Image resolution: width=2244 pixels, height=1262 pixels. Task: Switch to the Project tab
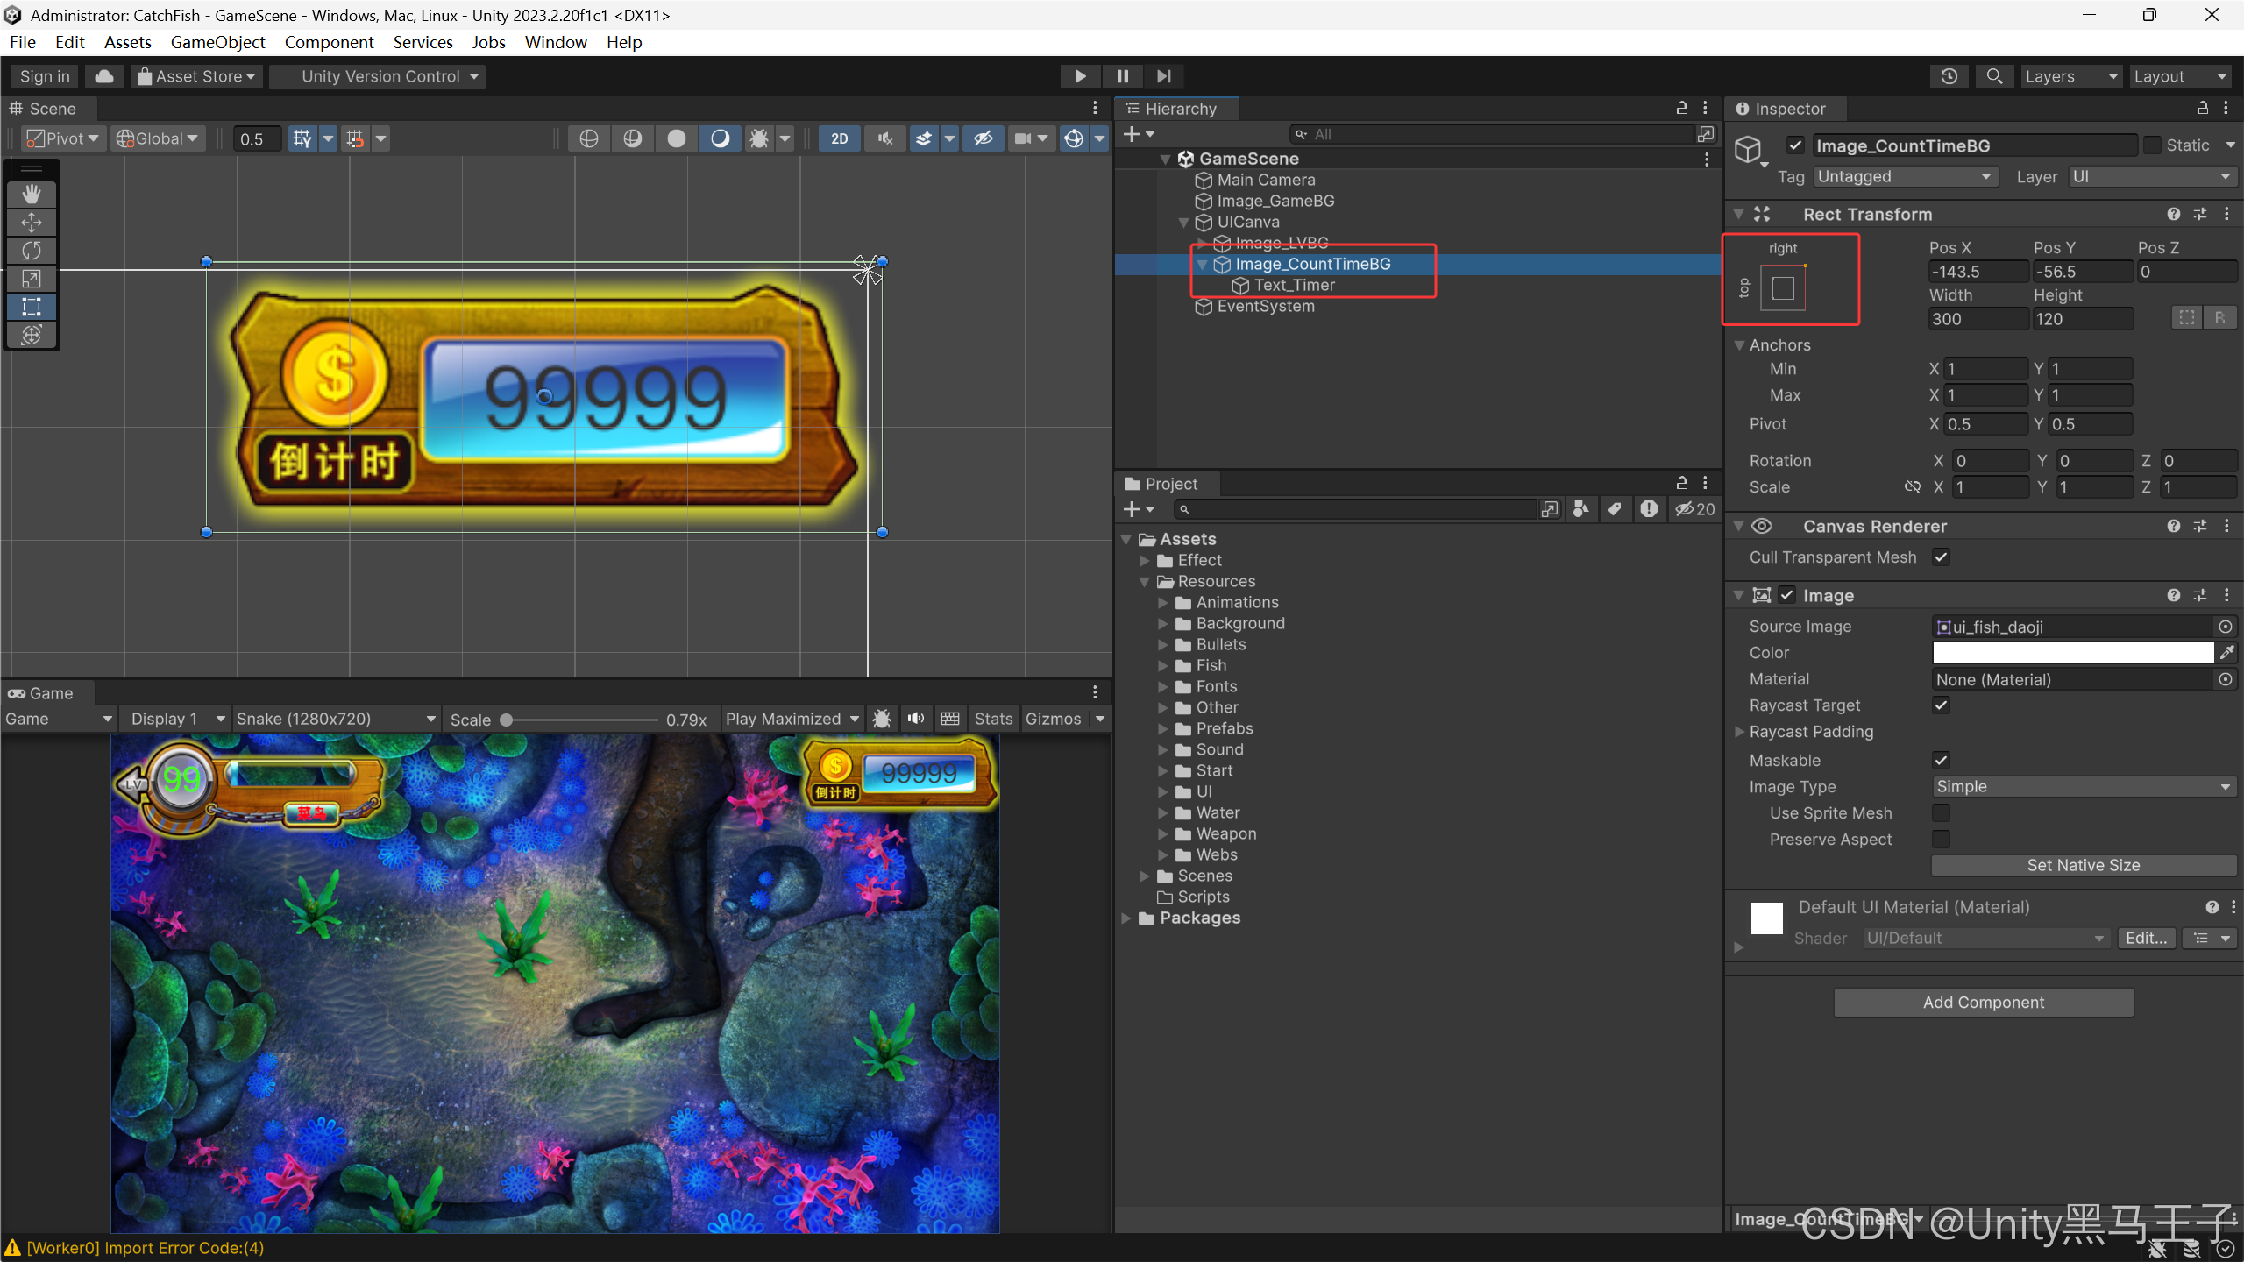click(1169, 484)
